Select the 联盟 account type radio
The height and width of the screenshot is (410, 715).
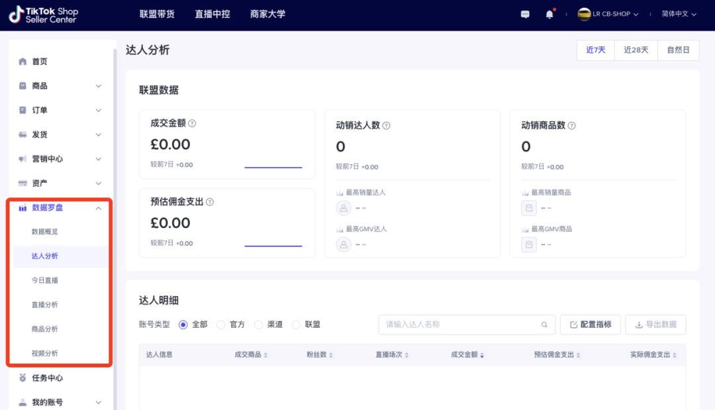click(296, 325)
